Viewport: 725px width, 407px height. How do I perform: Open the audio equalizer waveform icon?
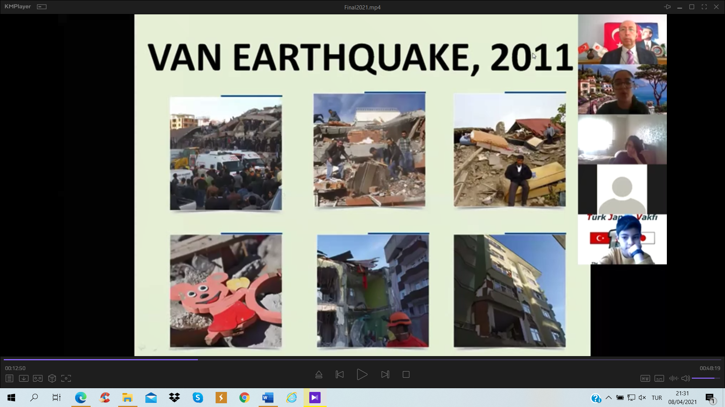coord(673,378)
